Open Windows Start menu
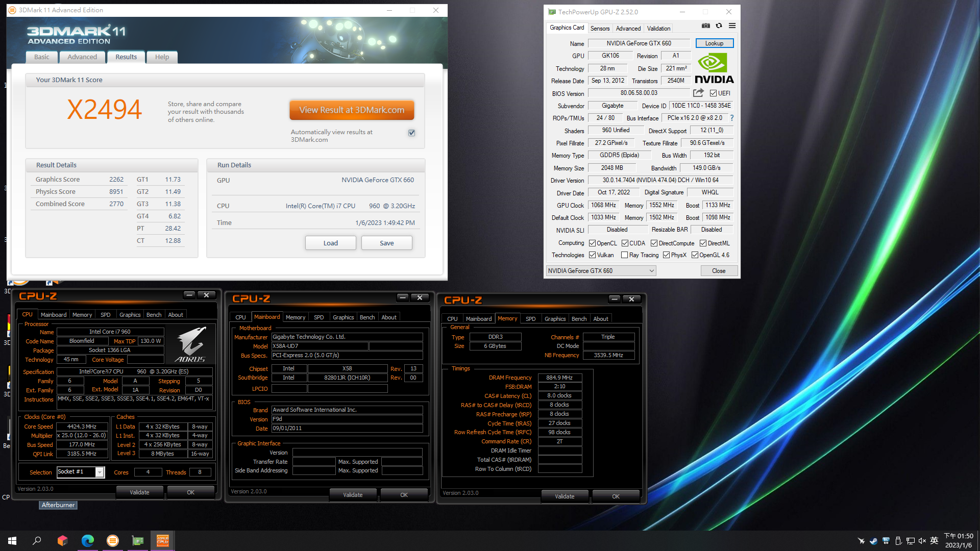 coord(12,541)
